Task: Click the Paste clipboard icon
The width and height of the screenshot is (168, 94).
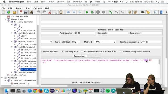Action: 61,12
